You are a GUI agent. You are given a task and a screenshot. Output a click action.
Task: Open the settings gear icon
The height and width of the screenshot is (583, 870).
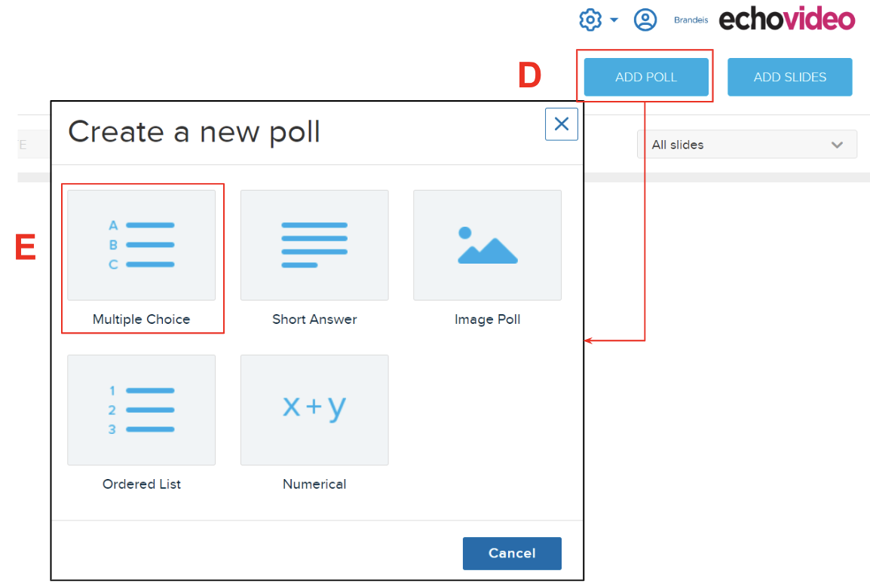click(590, 20)
